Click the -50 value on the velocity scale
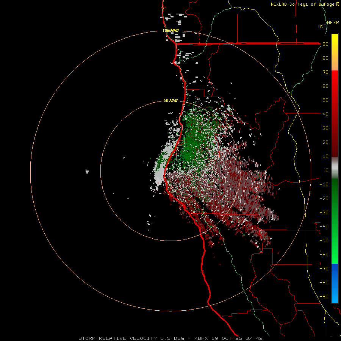Viewport: 341px width, 341px height. point(324,241)
